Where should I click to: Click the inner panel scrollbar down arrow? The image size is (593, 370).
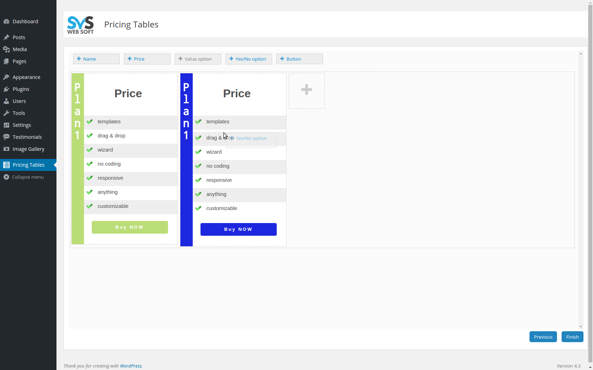(581, 327)
